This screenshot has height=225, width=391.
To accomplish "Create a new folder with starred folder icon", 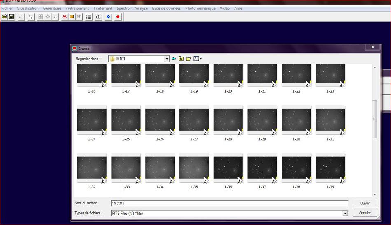I will 189,59.
